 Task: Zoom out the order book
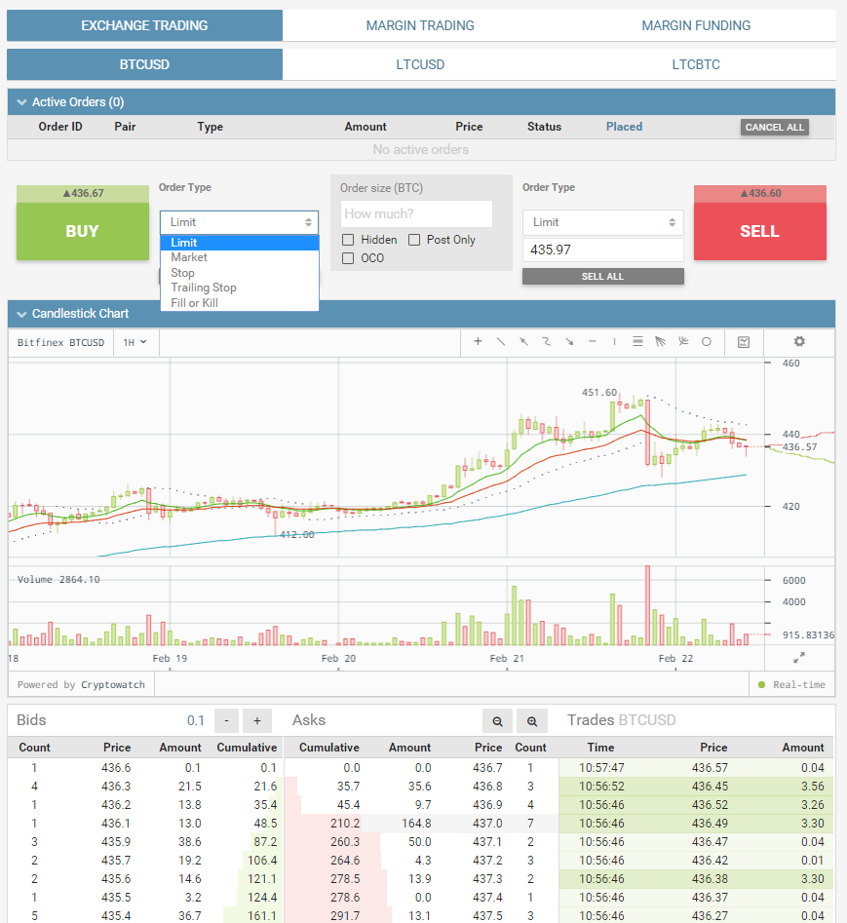pos(497,721)
